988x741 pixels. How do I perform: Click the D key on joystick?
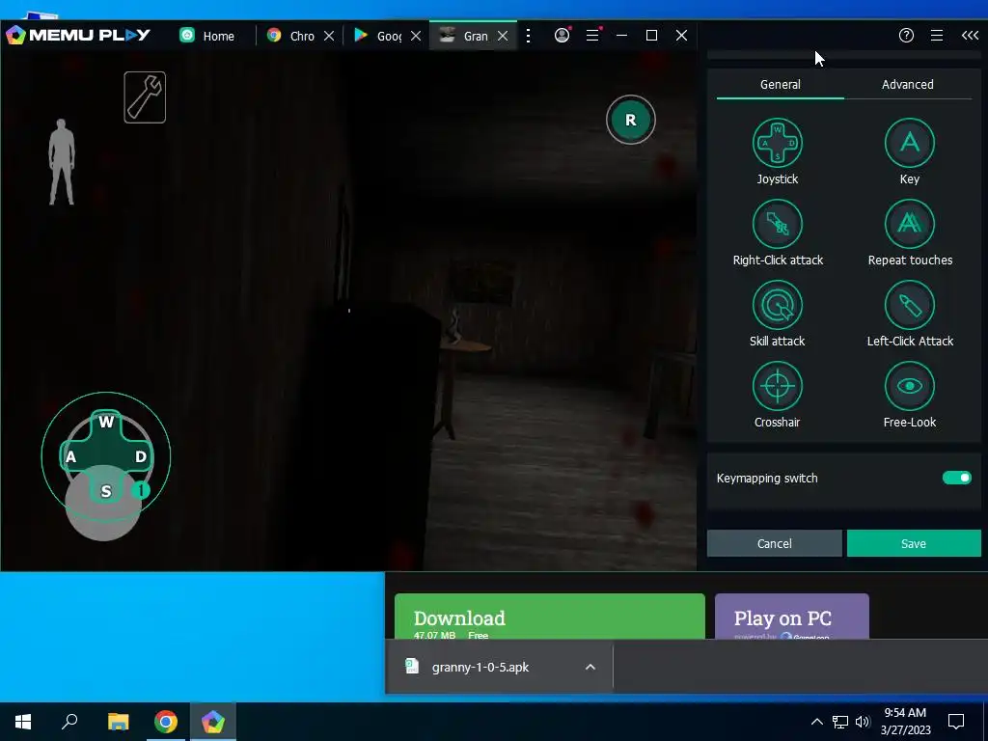[141, 456]
